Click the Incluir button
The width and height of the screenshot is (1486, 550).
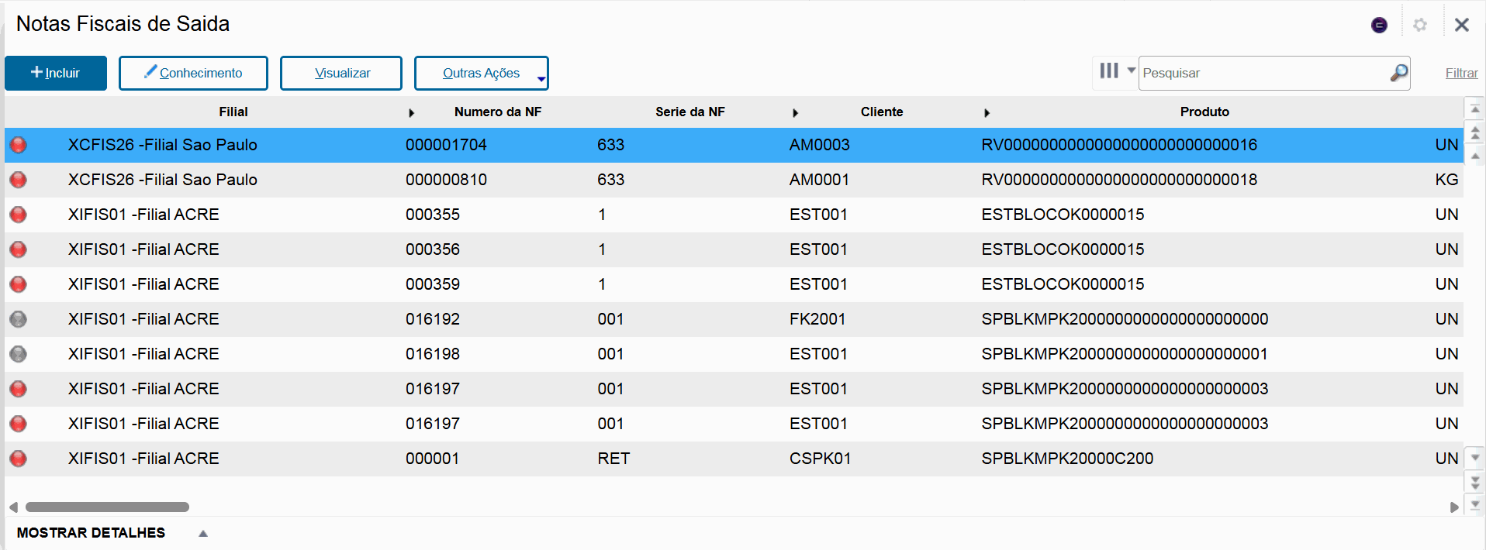(x=56, y=73)
